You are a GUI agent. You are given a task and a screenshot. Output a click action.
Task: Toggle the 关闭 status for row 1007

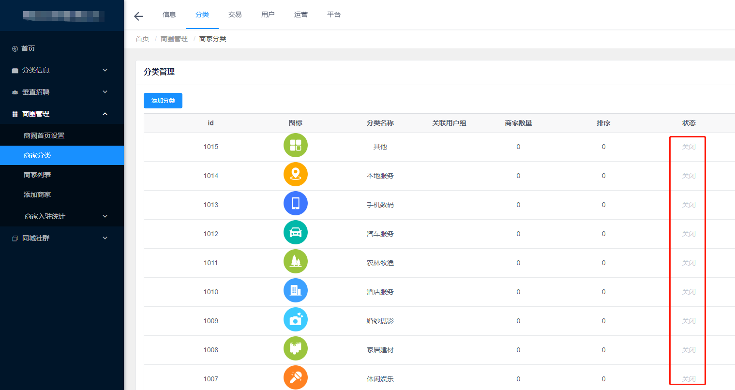tap(689, 379)
